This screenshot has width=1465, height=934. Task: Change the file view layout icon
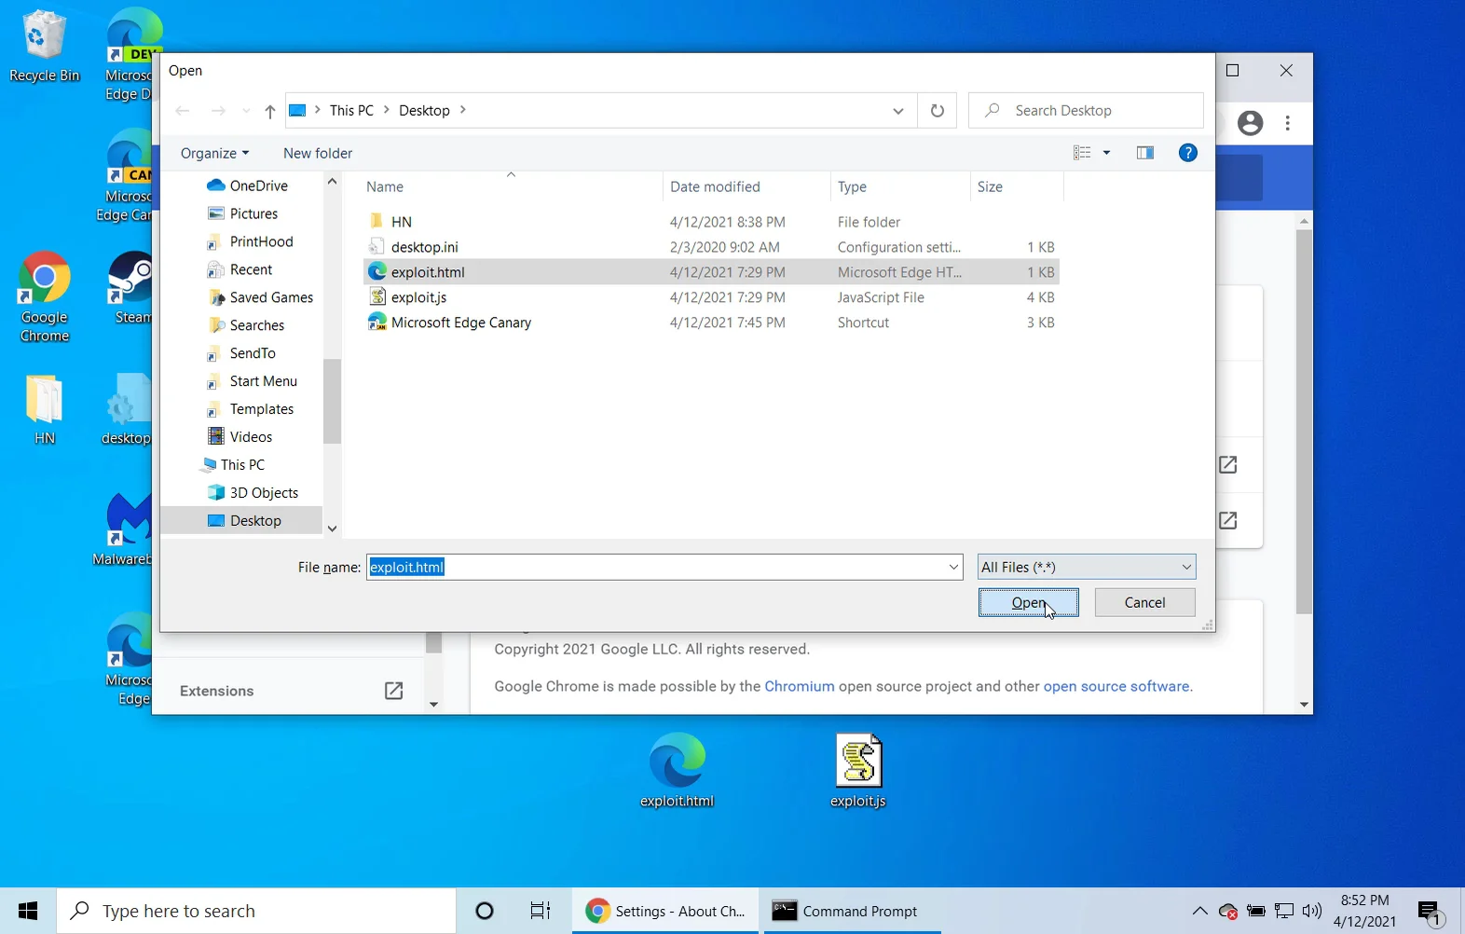click(x=1082, y=153)
